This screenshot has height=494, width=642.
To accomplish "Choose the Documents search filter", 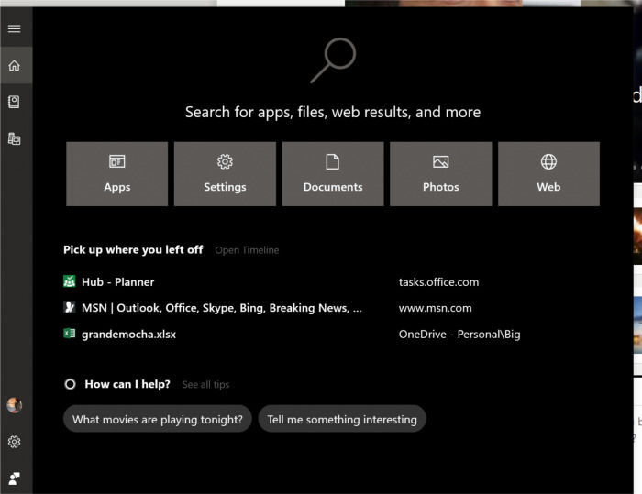I will click(x=333, y=173).
